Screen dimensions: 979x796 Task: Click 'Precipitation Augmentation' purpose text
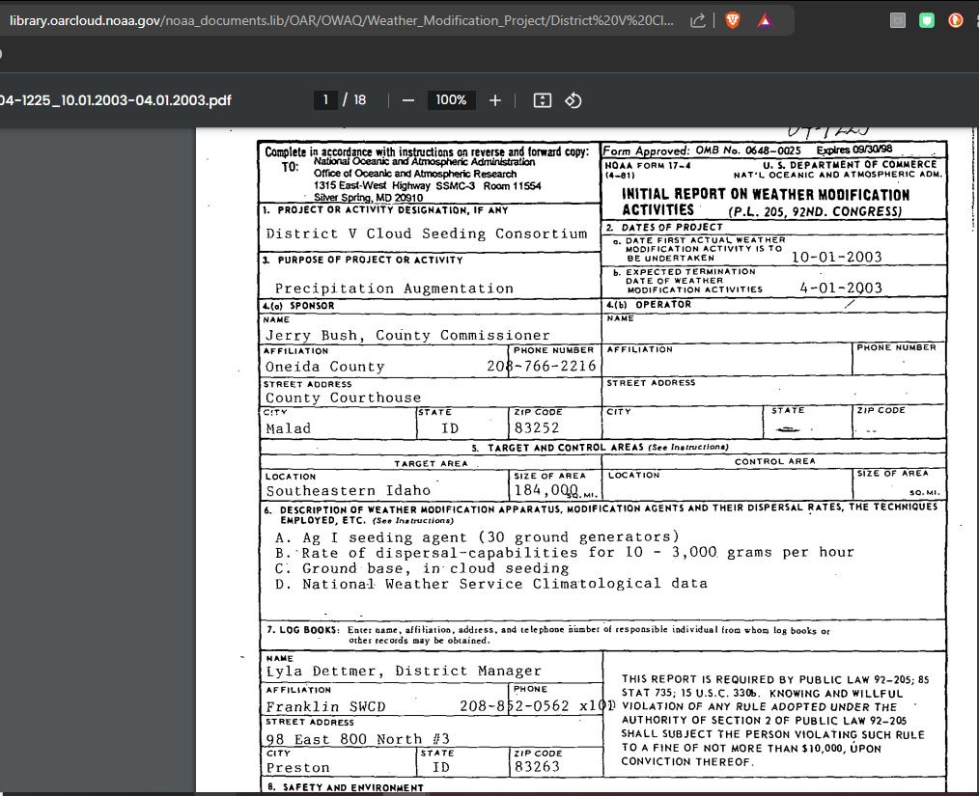point(394,288)
